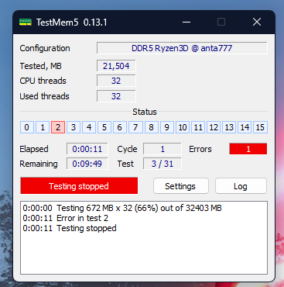Select thread status box 3

tap(74, 127)
